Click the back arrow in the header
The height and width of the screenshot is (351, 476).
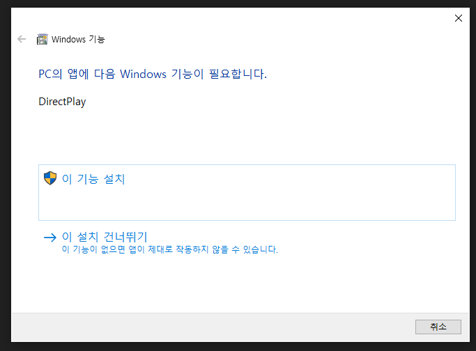(22, 39)
